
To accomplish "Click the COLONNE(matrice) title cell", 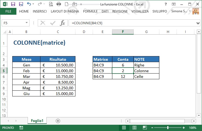I will tap(39, 43).
